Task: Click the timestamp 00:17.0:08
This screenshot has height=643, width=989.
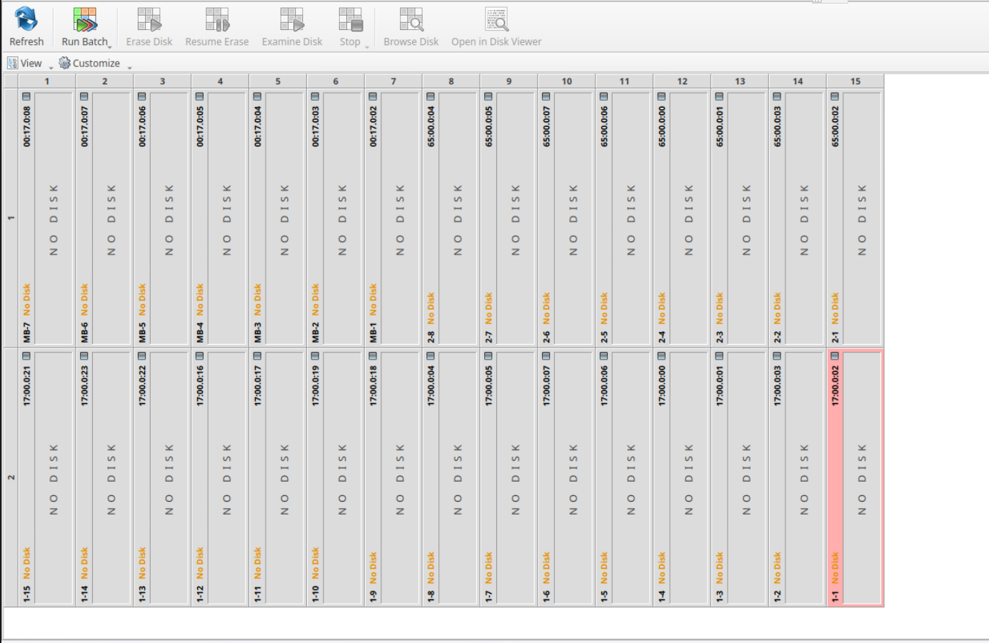Action: [26, 127]
